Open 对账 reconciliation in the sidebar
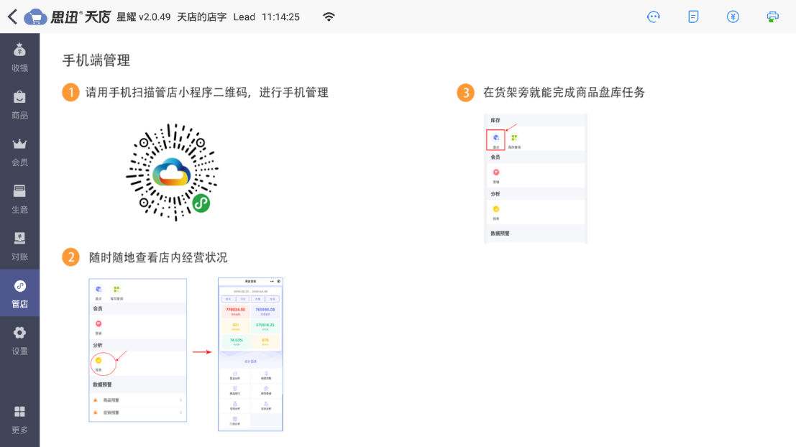 tap(20, 246)
